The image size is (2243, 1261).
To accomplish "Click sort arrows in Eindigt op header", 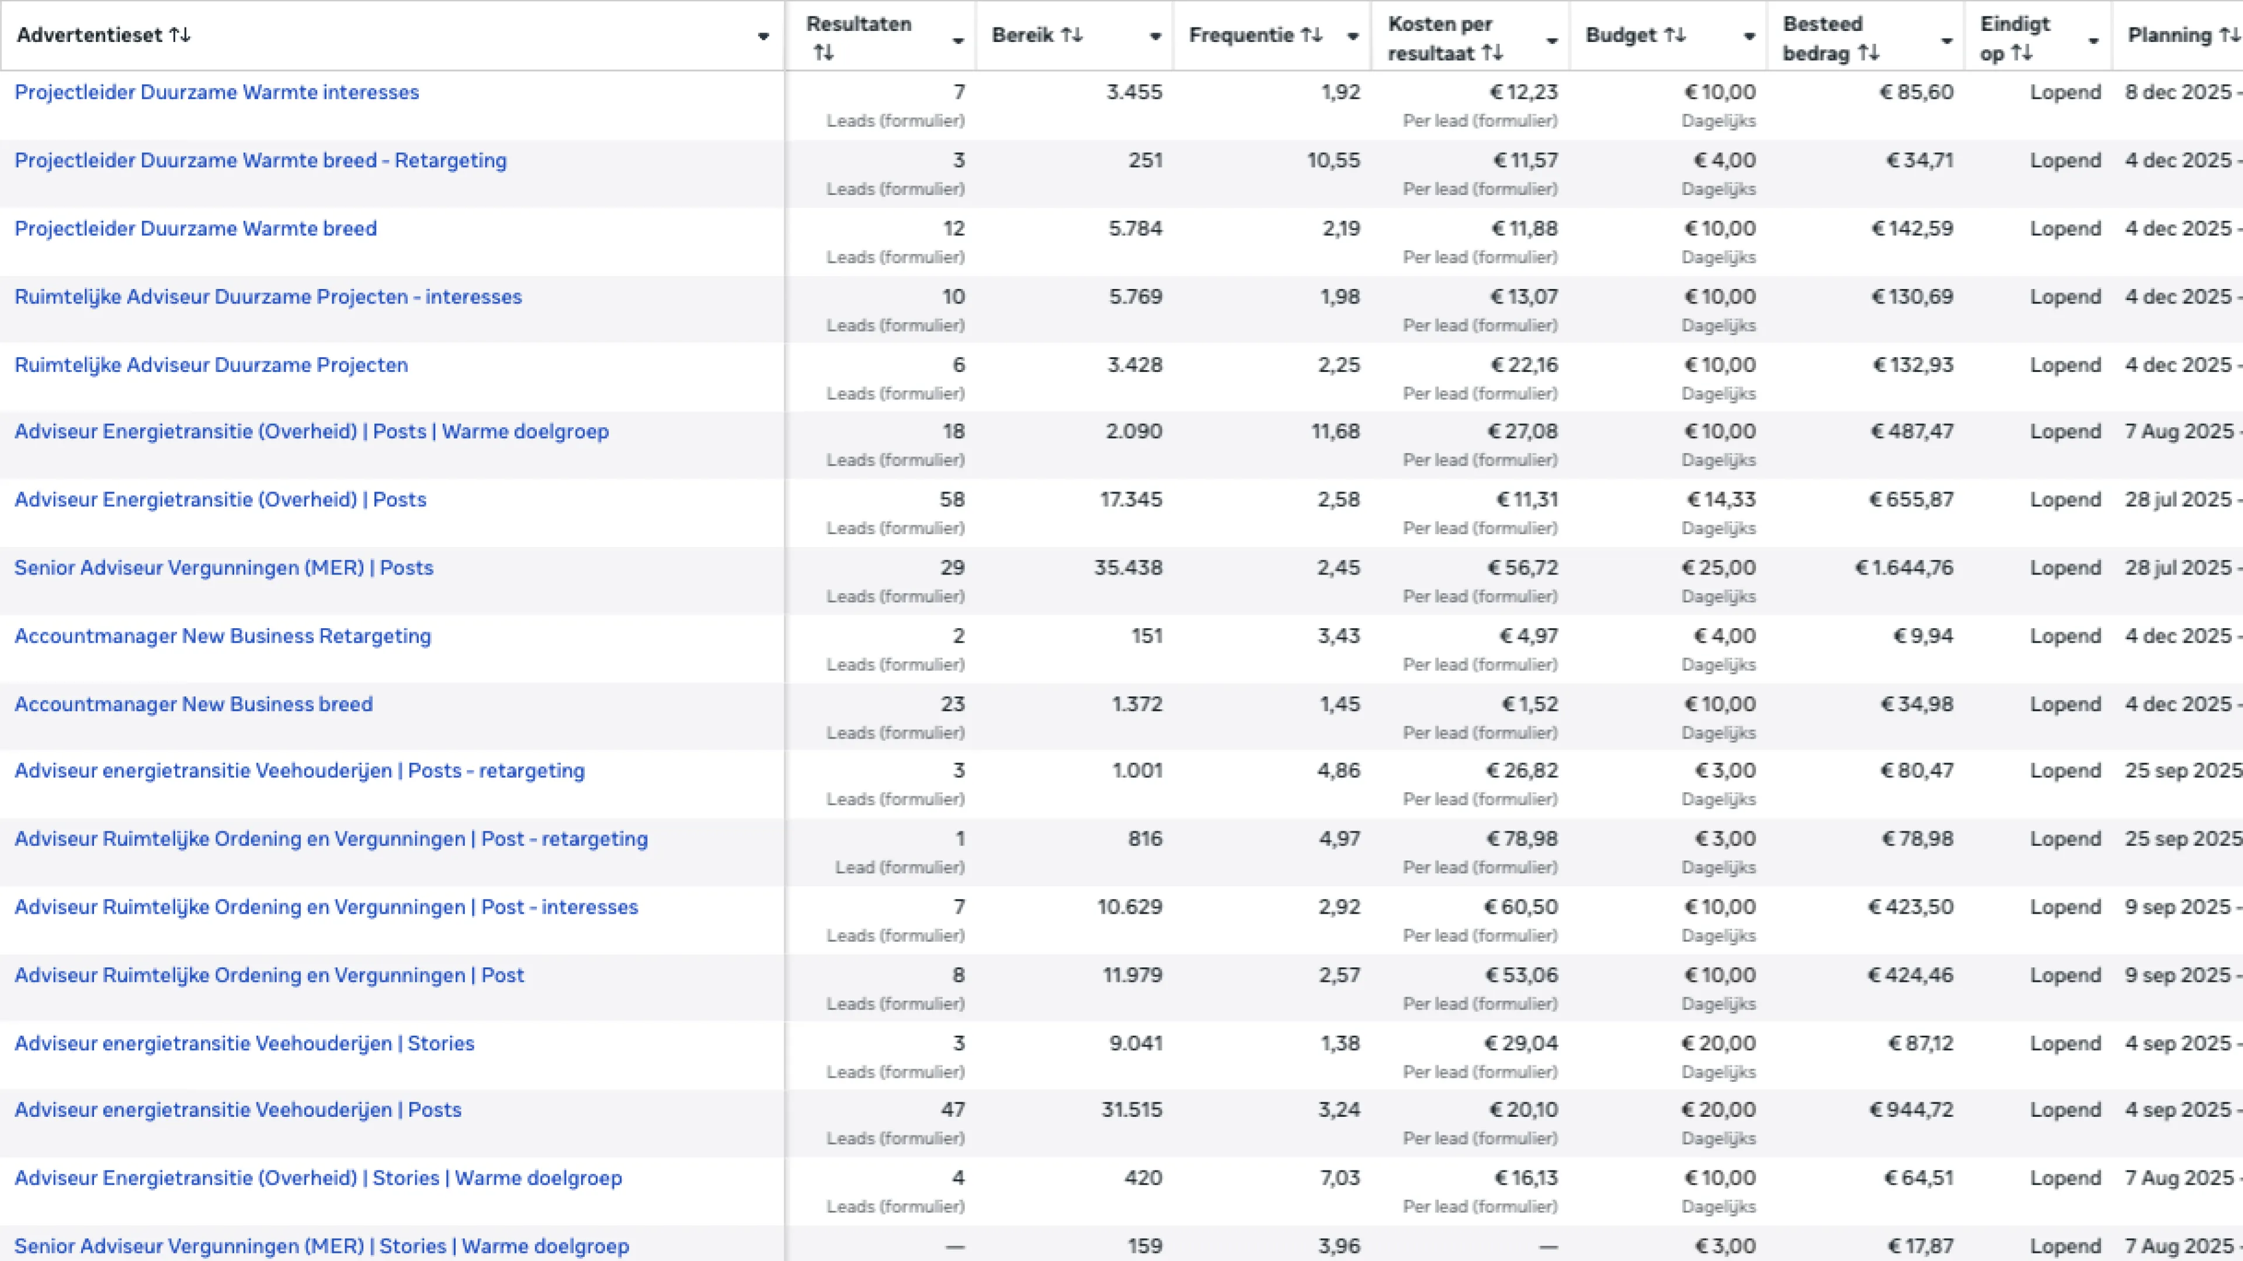I will point(2022,53).
